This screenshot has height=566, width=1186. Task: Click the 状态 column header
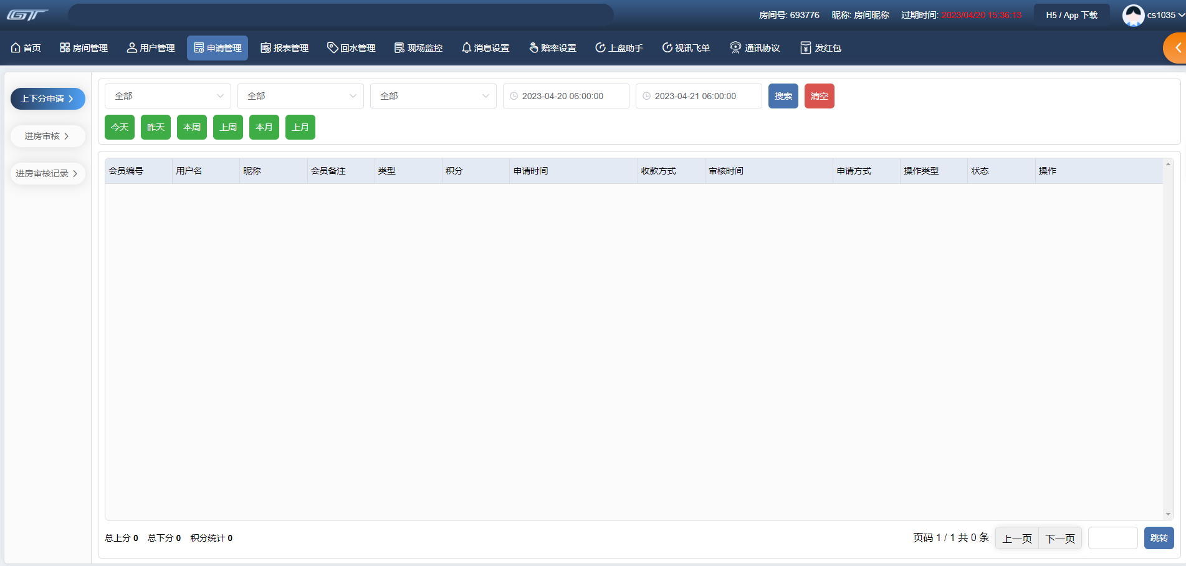coord(1001,171)
